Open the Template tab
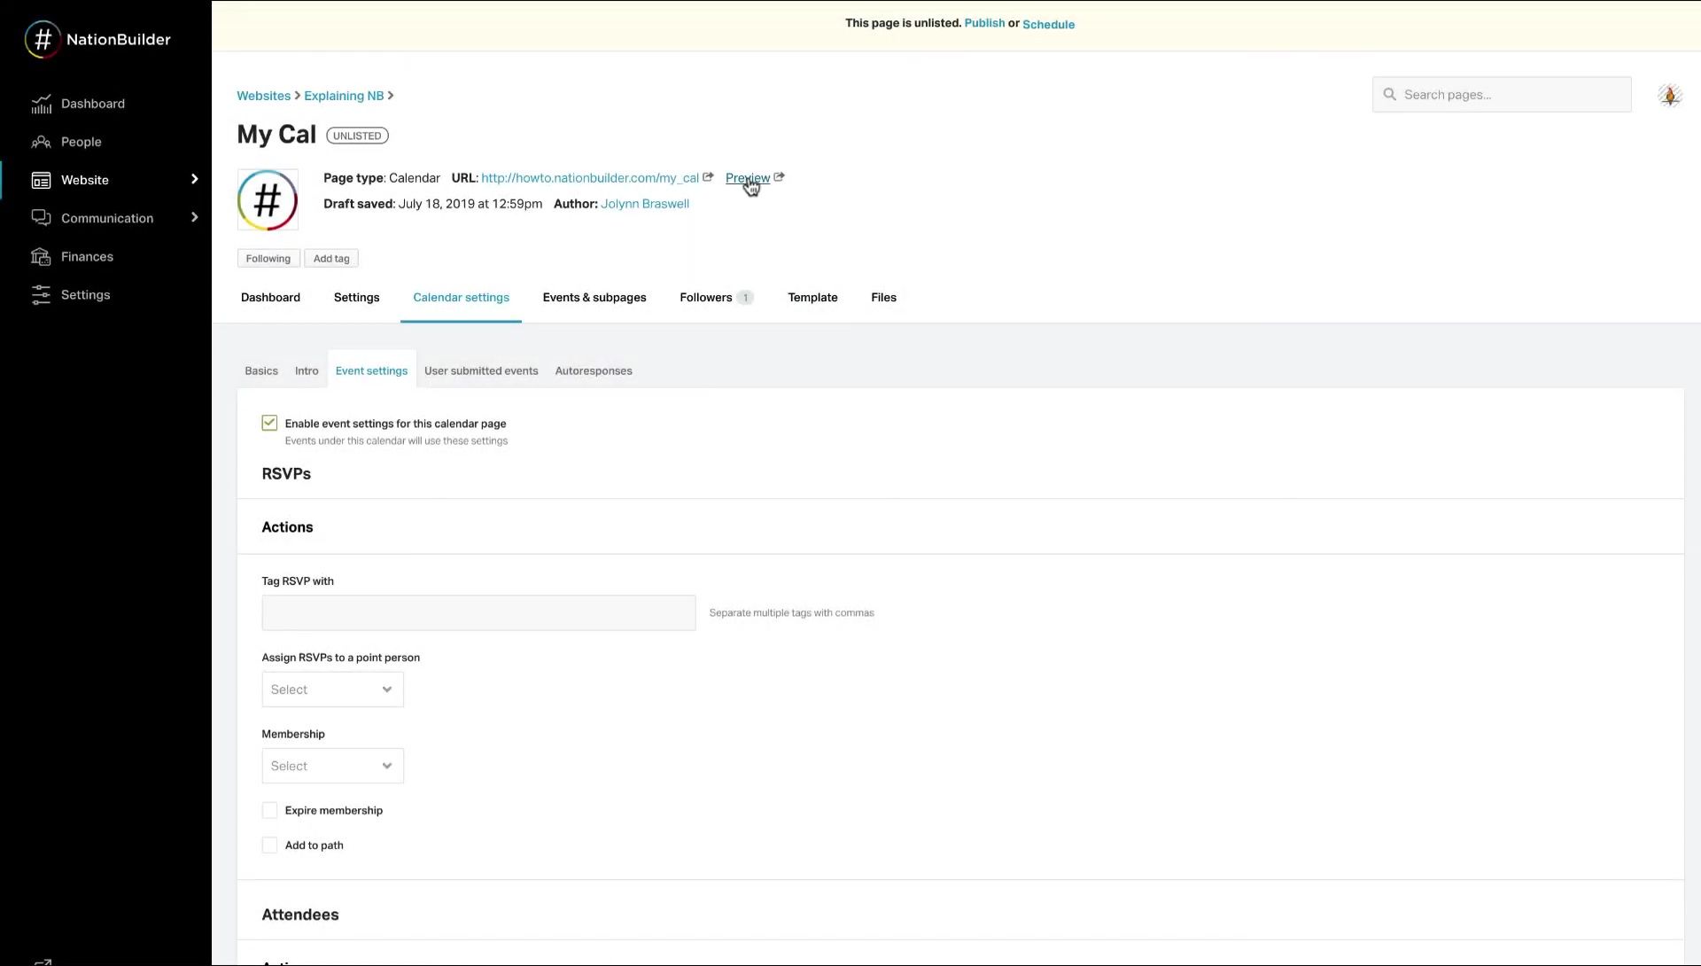 point(812,298)
